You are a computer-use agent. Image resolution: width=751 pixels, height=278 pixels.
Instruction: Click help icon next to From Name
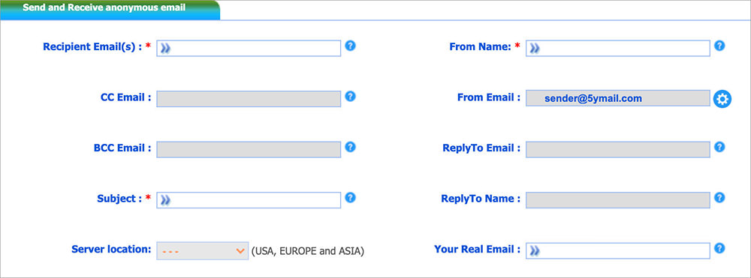[719, 46]
